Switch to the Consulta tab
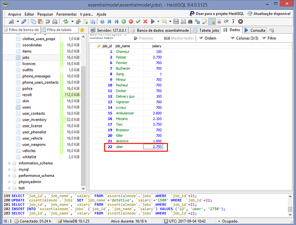Screen dimensions: 296x225 (x=255, y=30)
